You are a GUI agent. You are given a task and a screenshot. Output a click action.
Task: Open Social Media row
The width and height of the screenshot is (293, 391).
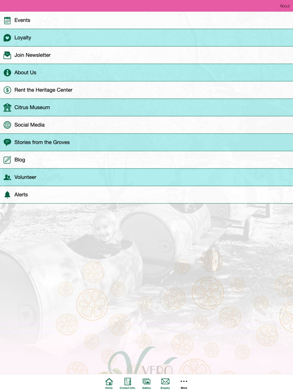[x=146, y=125]
